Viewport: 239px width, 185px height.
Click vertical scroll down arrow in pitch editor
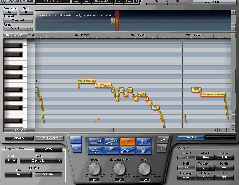233,116
